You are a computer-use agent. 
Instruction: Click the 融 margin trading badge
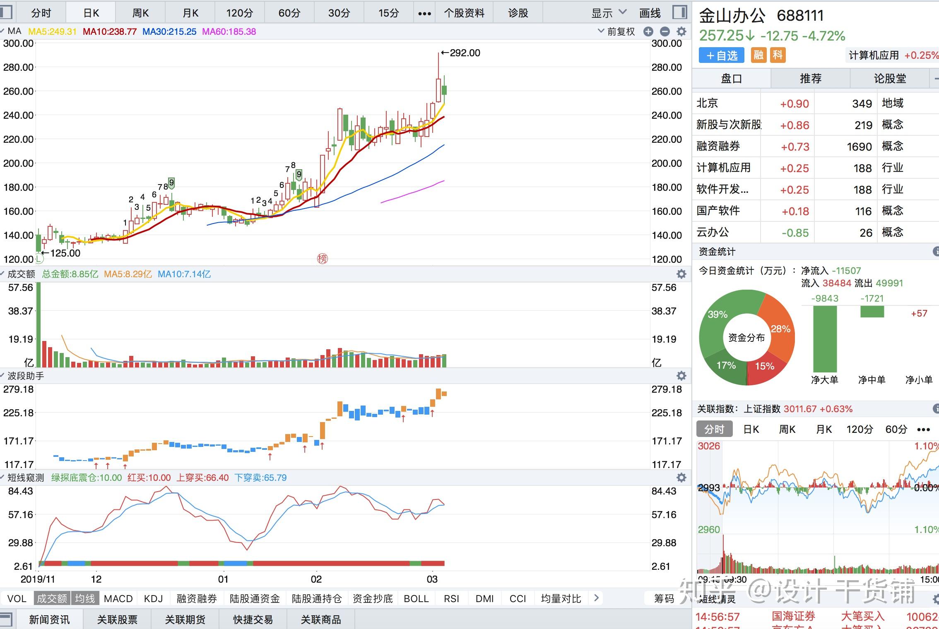[x=758, y=55]
